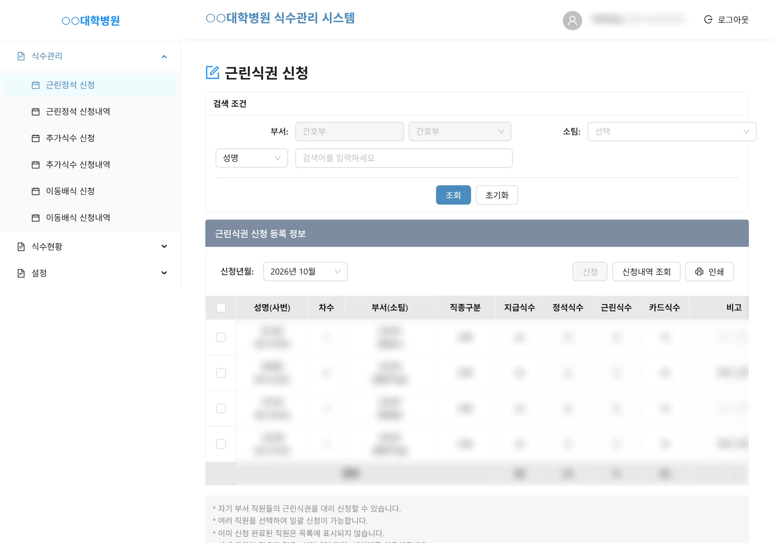Collapse the 식수관리 menu chevron

pyautogui.click(x=164, y=57)
